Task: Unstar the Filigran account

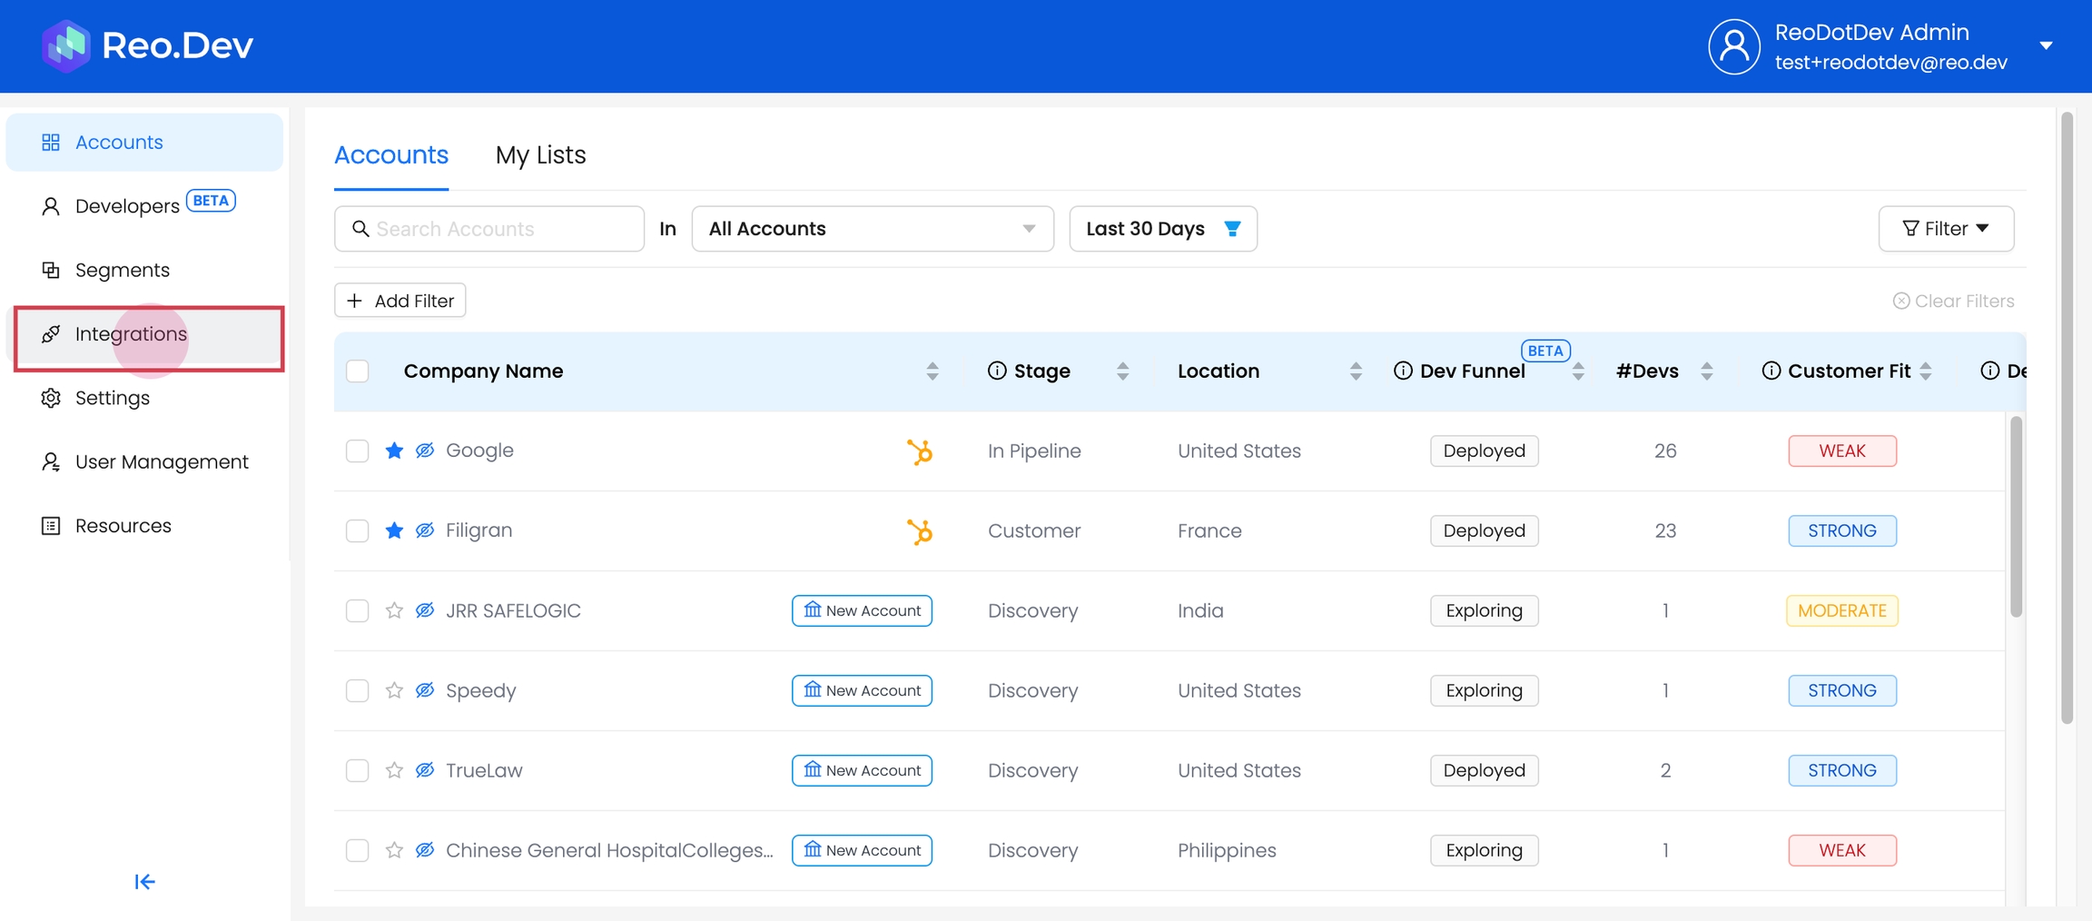Action: 394,530
